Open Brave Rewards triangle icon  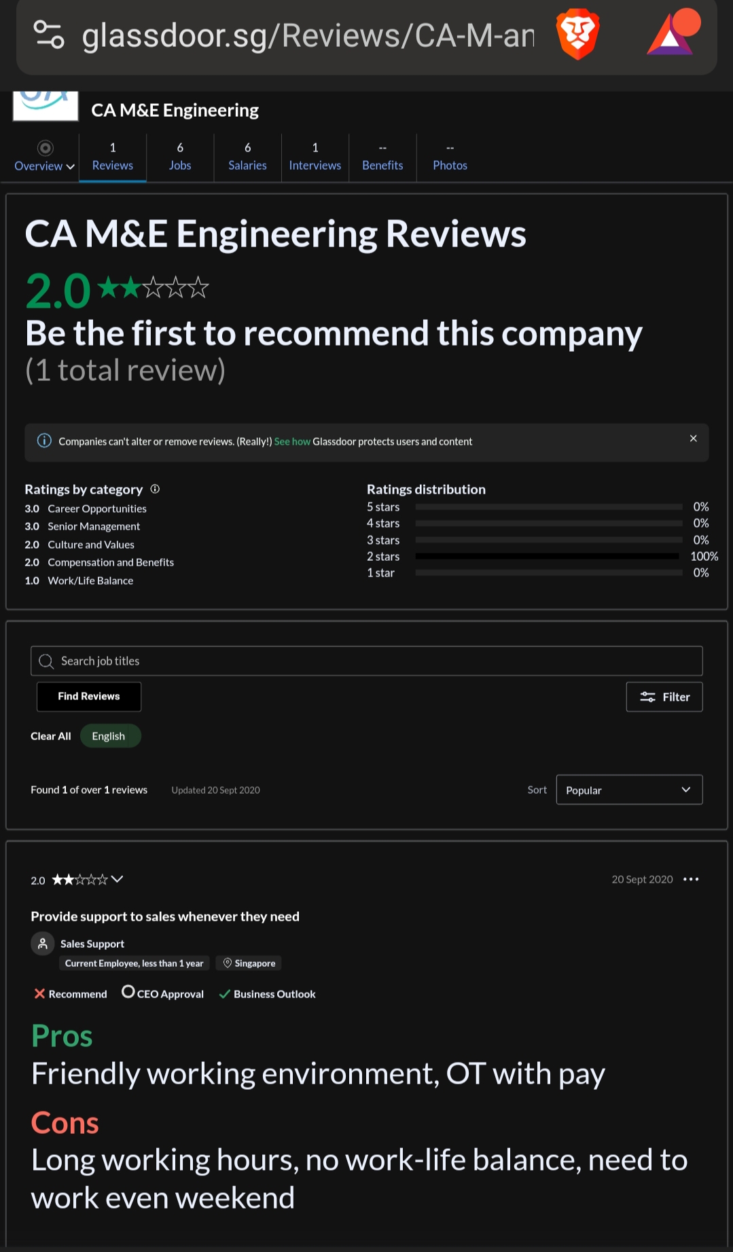tap(673, 32)
